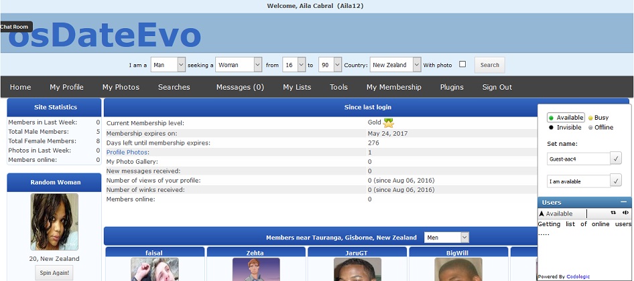
Task: Open Messages (0) menu
Action: pyautogui.click(x=240, y=87)
